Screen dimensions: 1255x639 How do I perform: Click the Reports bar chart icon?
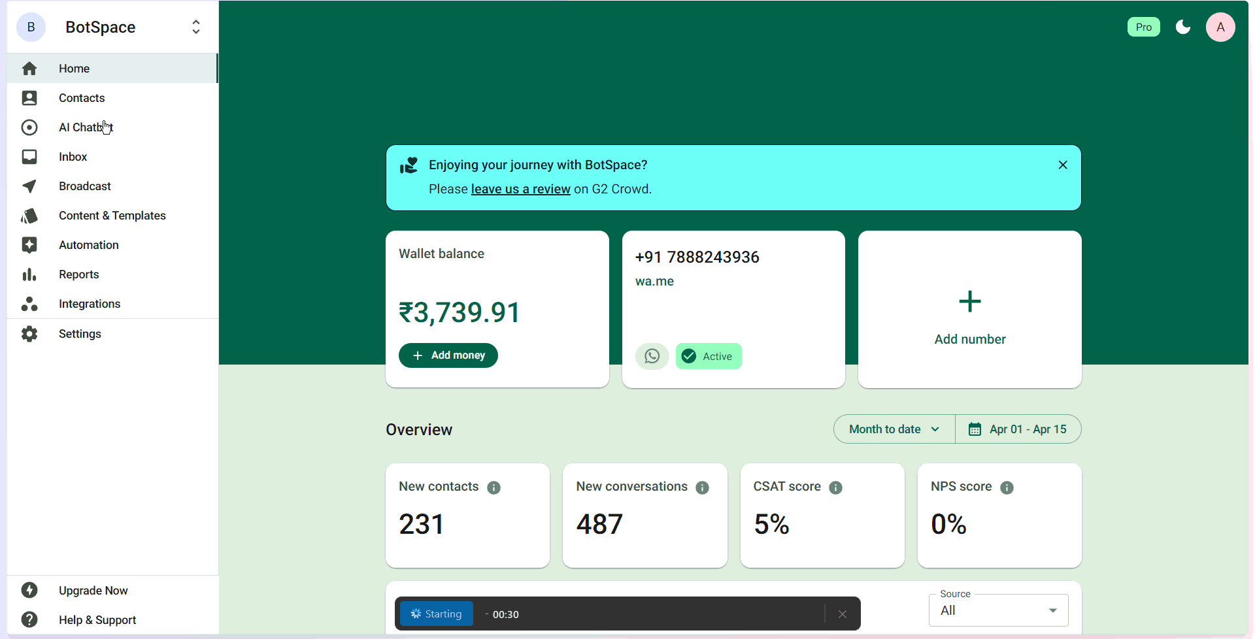29,274
